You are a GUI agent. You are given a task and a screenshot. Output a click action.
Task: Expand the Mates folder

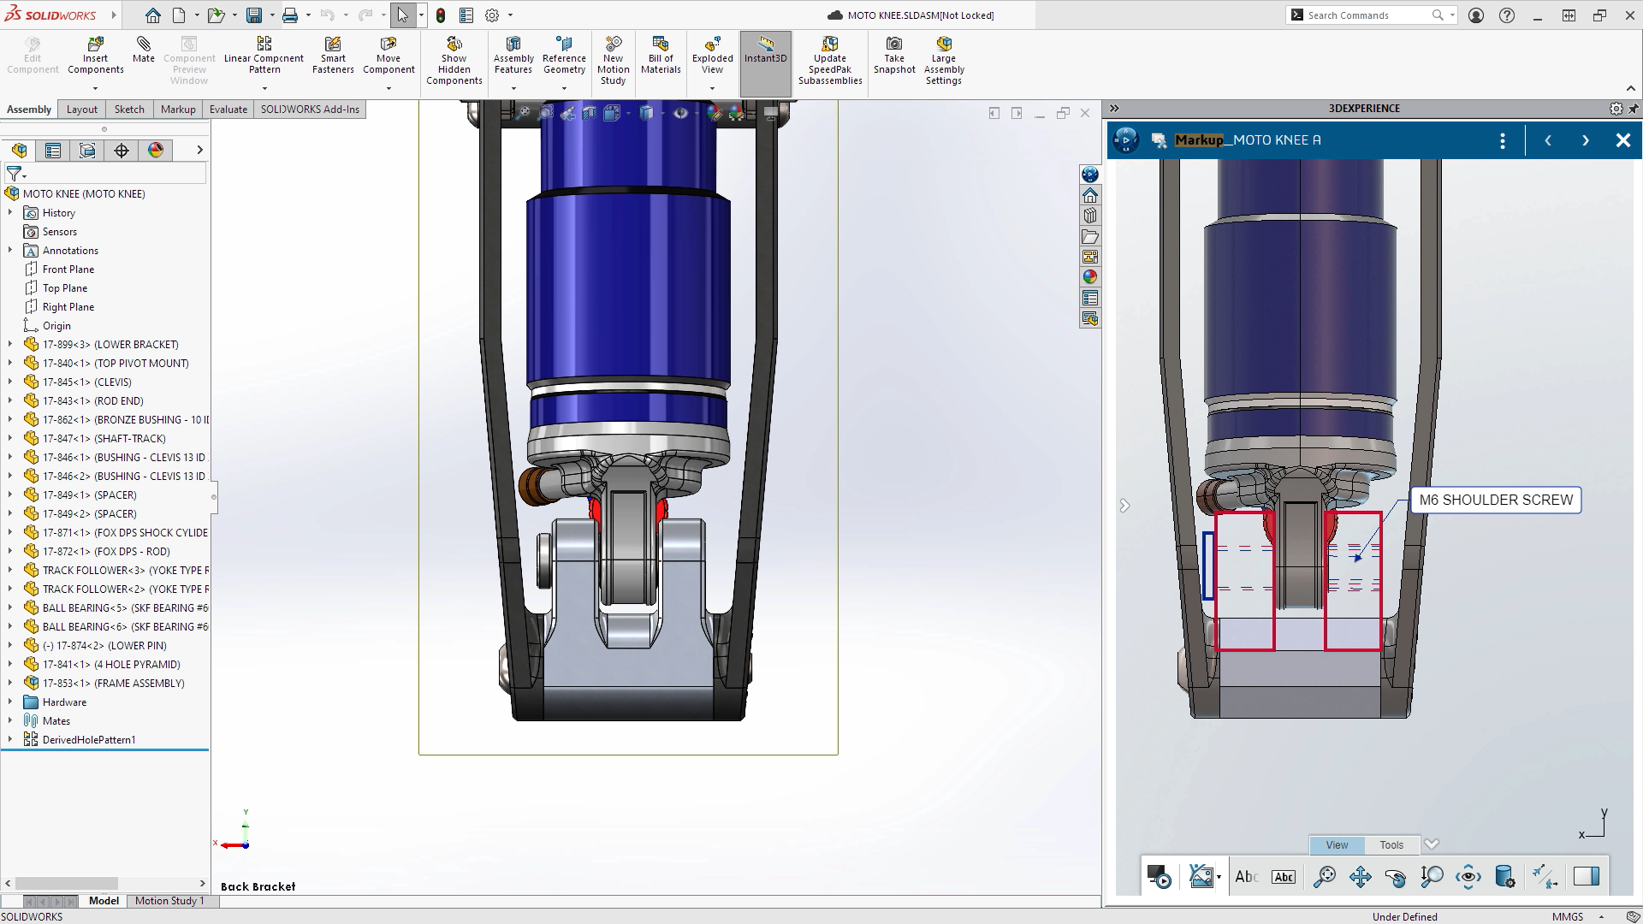[x=9, y=720]
